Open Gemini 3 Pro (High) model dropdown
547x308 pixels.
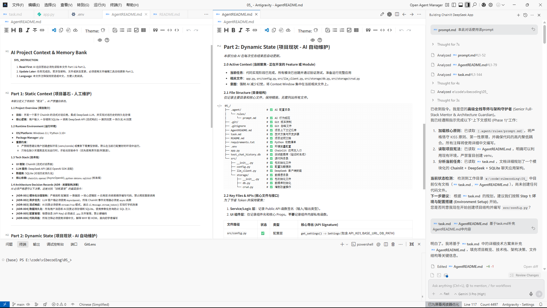coord(470,294)
